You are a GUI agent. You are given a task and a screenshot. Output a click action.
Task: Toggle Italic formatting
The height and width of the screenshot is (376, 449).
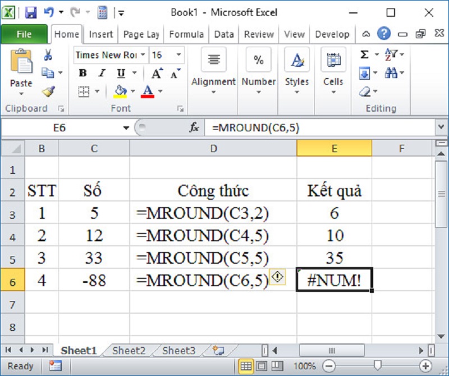[102, 74]
